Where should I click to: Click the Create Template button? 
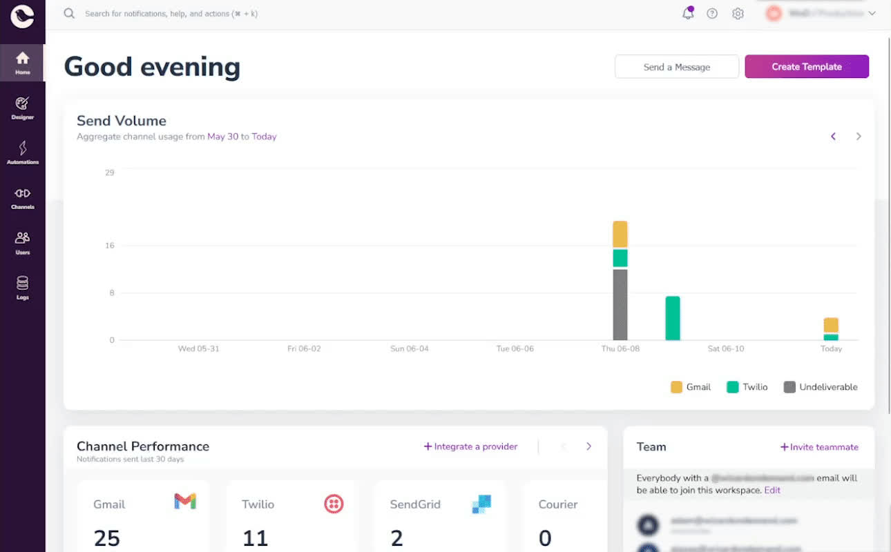(x=807, y=67)
